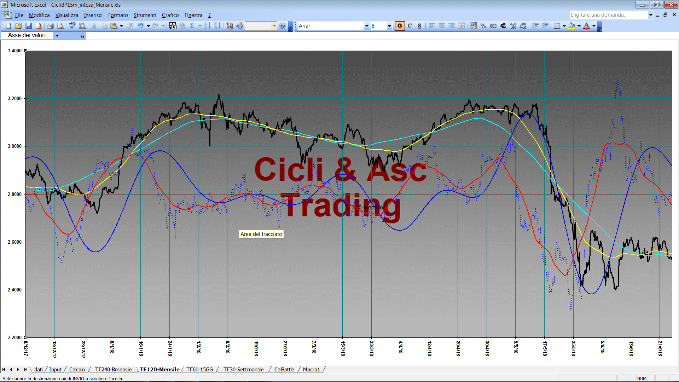The height and width of the screenshot is (382, 679).
Task: Expand the Undo history arrow
Action: [x=148, y=26]
